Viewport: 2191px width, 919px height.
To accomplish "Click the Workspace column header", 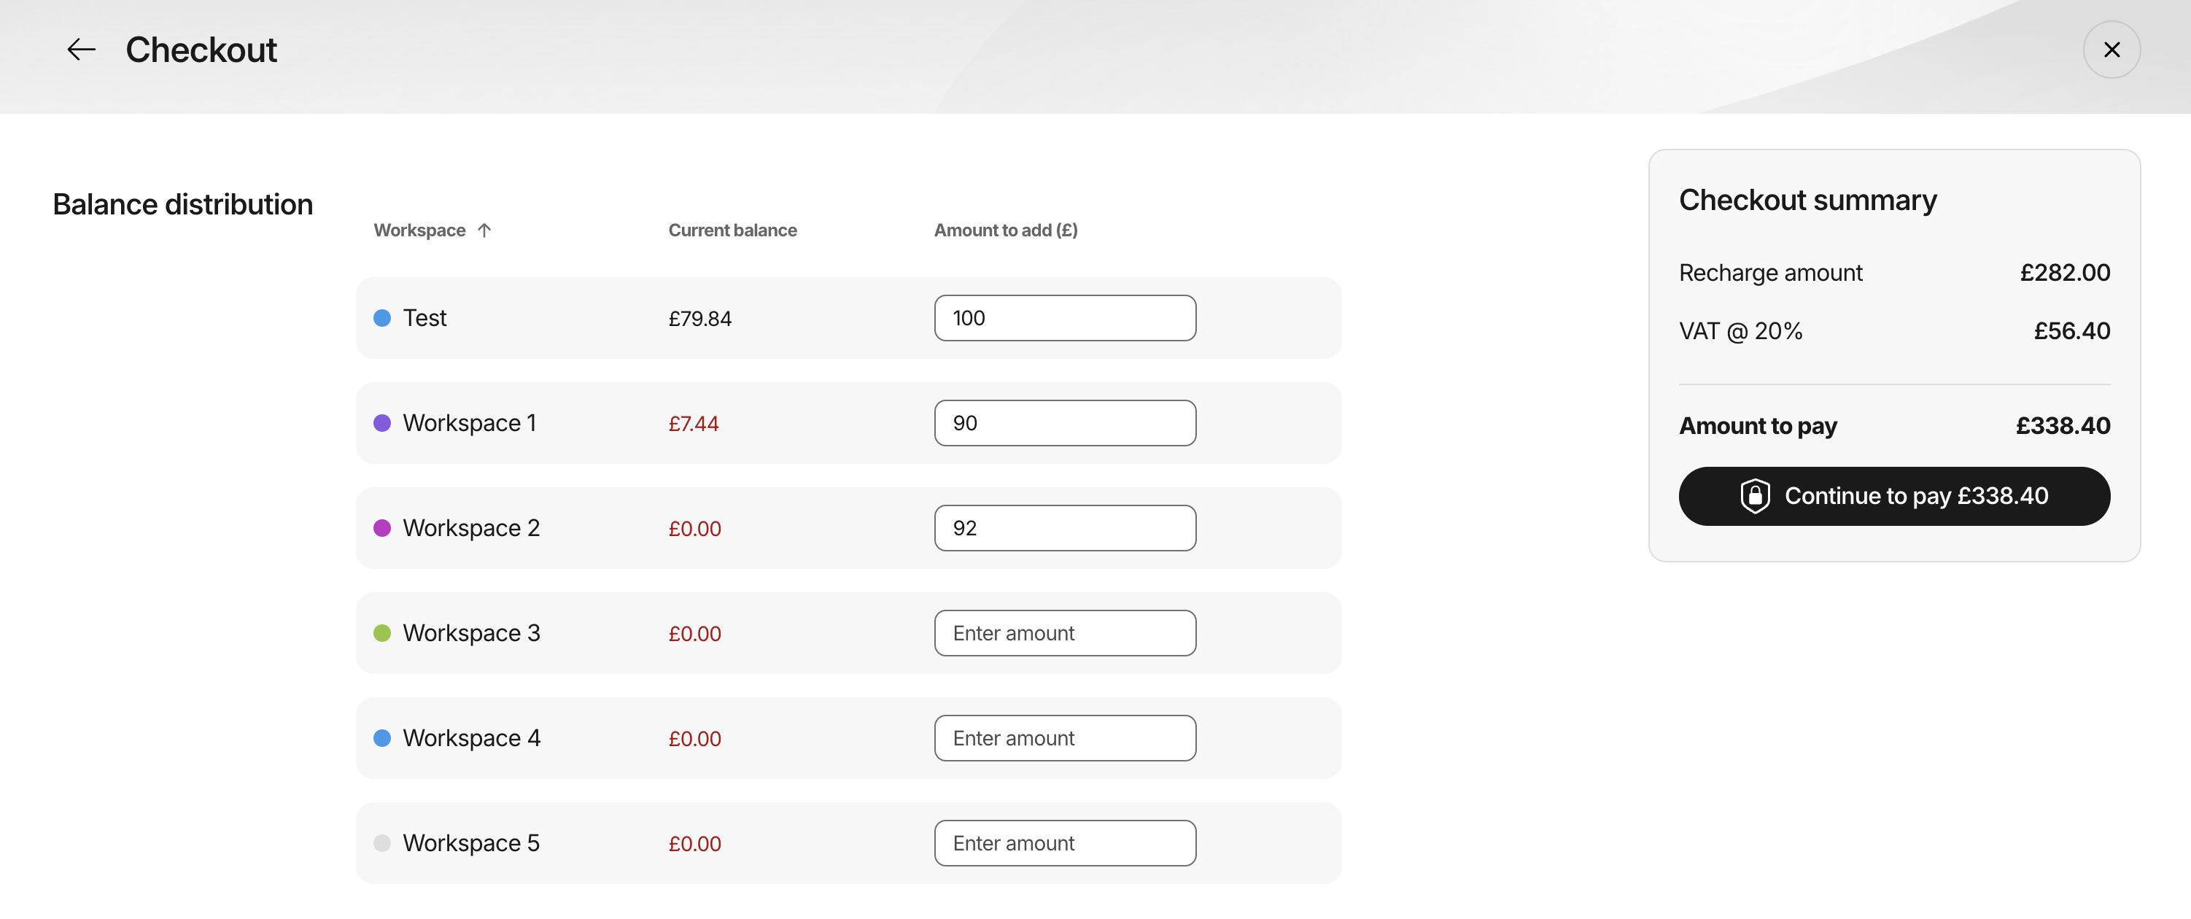I will (x=419, y=230).
